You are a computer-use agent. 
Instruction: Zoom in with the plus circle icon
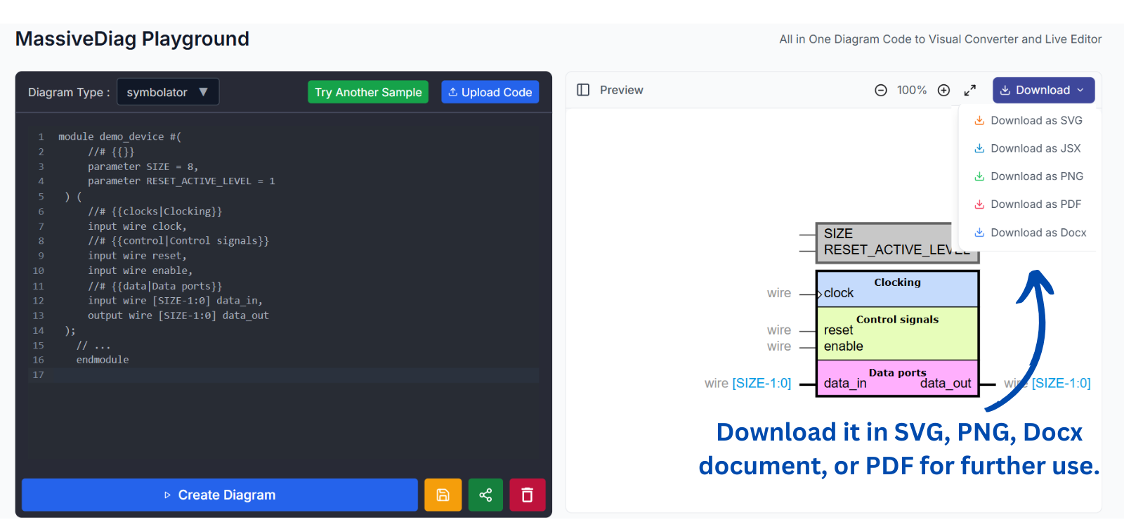click(x=944, y=90)
